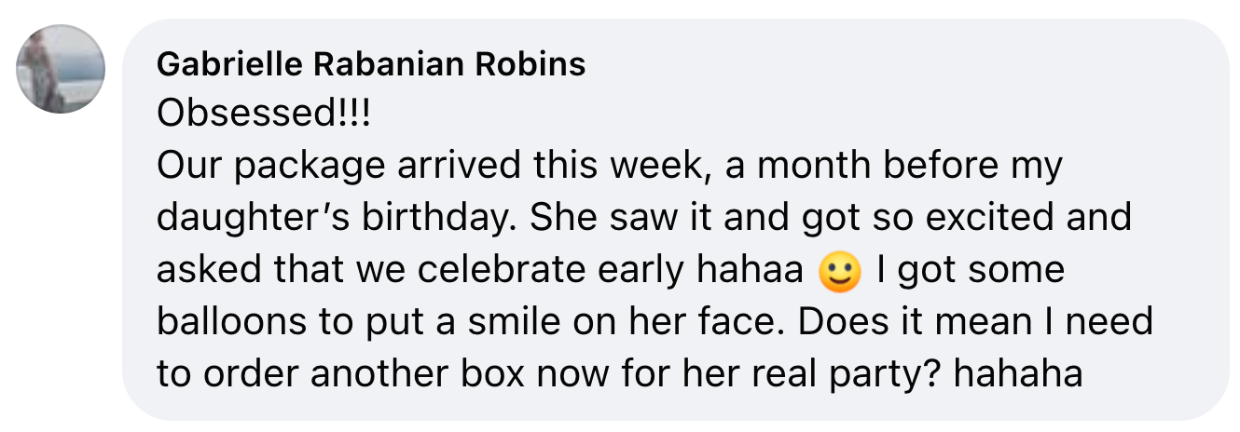
Task: Click the word "Obsessed!!!" in the comment
Action: (x=263, y=115)
